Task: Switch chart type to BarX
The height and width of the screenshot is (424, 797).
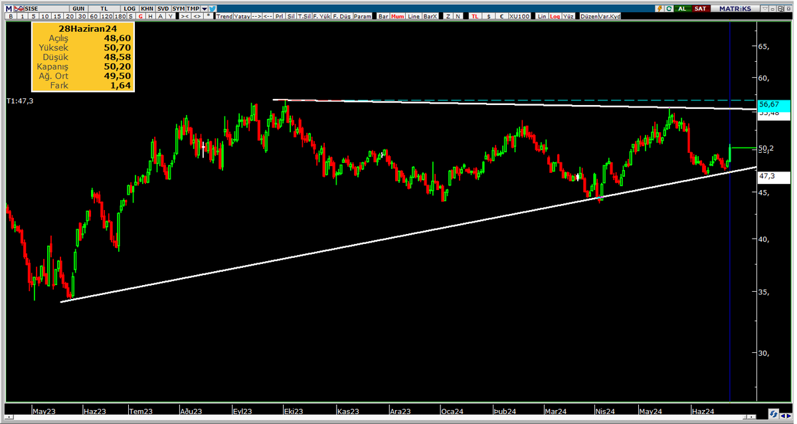Action: [x=430, y=16]
